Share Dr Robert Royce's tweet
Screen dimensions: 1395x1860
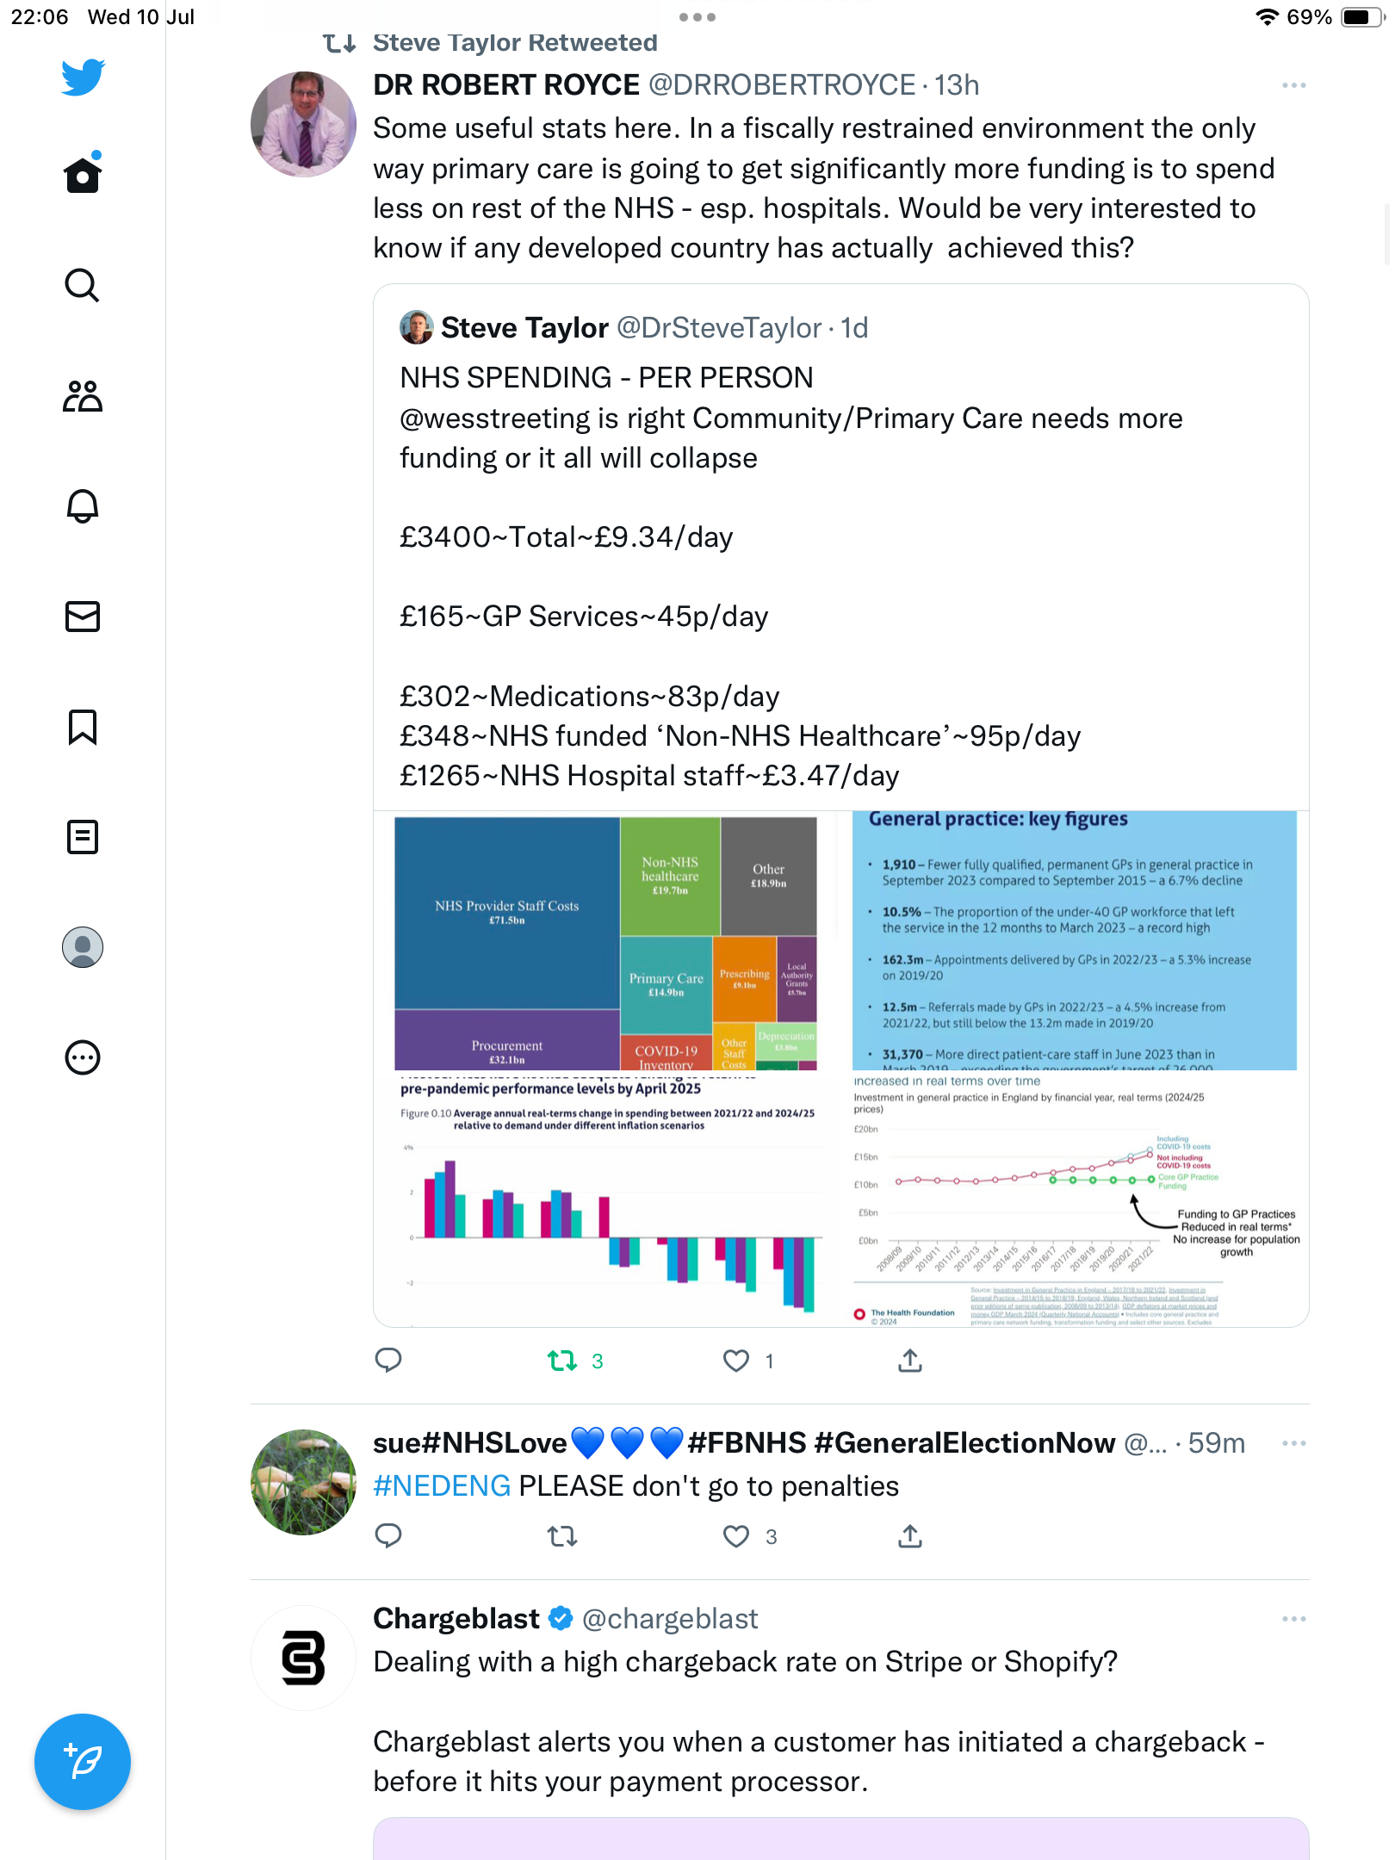910,1361
